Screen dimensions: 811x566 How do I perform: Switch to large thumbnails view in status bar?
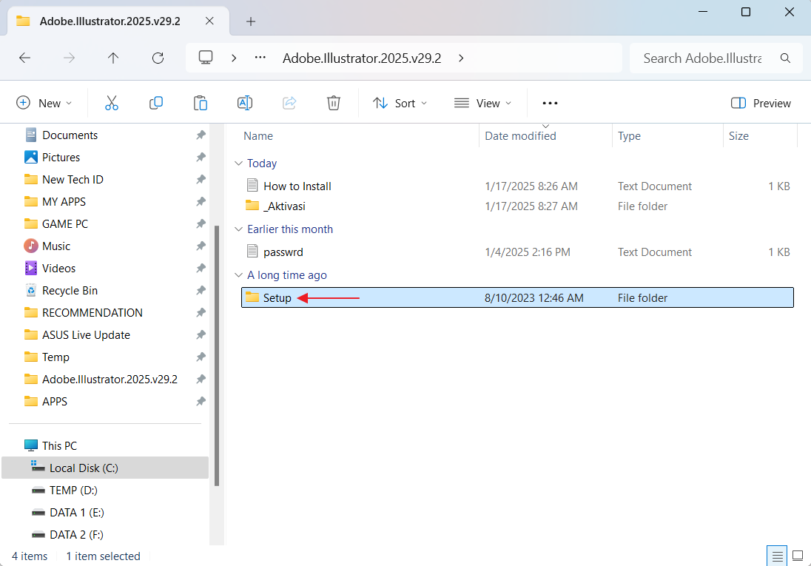coord(798,556)
